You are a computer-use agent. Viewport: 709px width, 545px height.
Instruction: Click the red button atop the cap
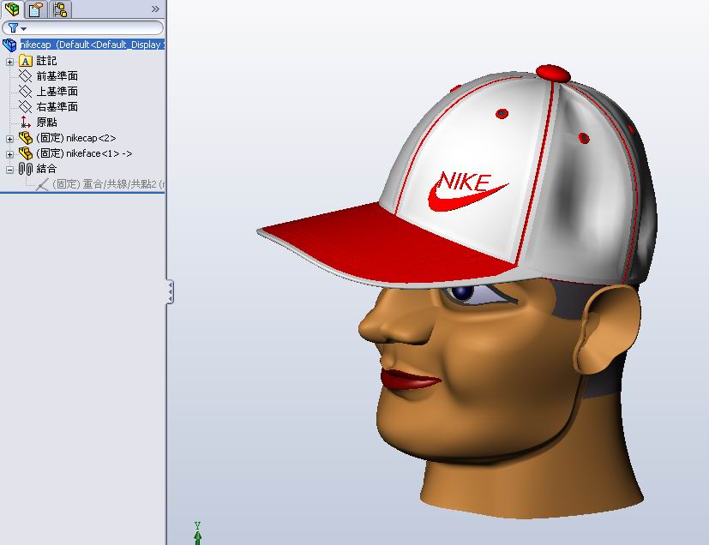point(553,73)
